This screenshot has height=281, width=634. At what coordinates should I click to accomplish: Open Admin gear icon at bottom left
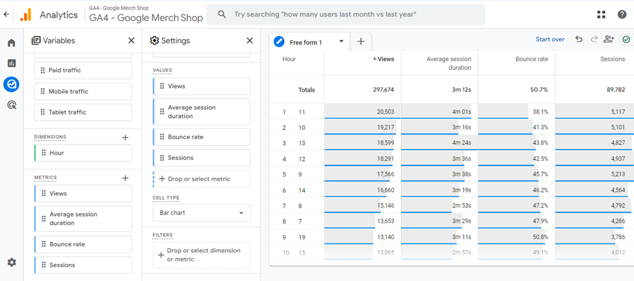tap(12, 263)
